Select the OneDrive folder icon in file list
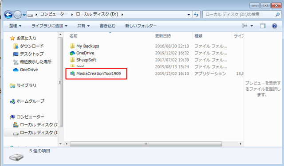Screen dimensions: 284x166 72,53
